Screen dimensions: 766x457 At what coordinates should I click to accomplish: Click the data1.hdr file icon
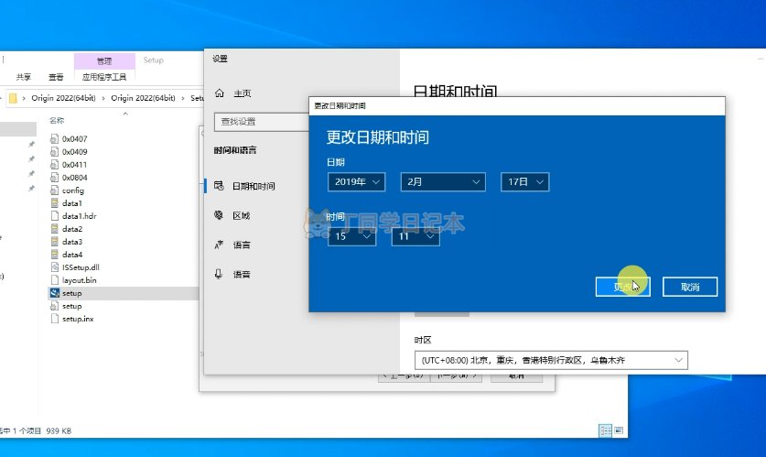tap(55, 216)
